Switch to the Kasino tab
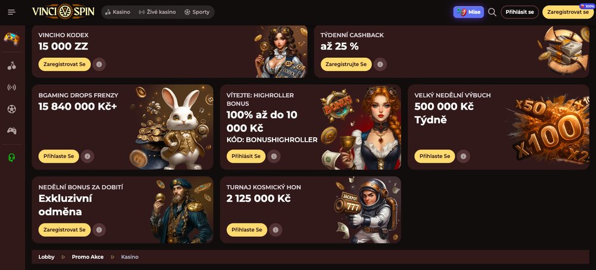The height and width of the screenshot is (270, 596). (x=117, y=12)
